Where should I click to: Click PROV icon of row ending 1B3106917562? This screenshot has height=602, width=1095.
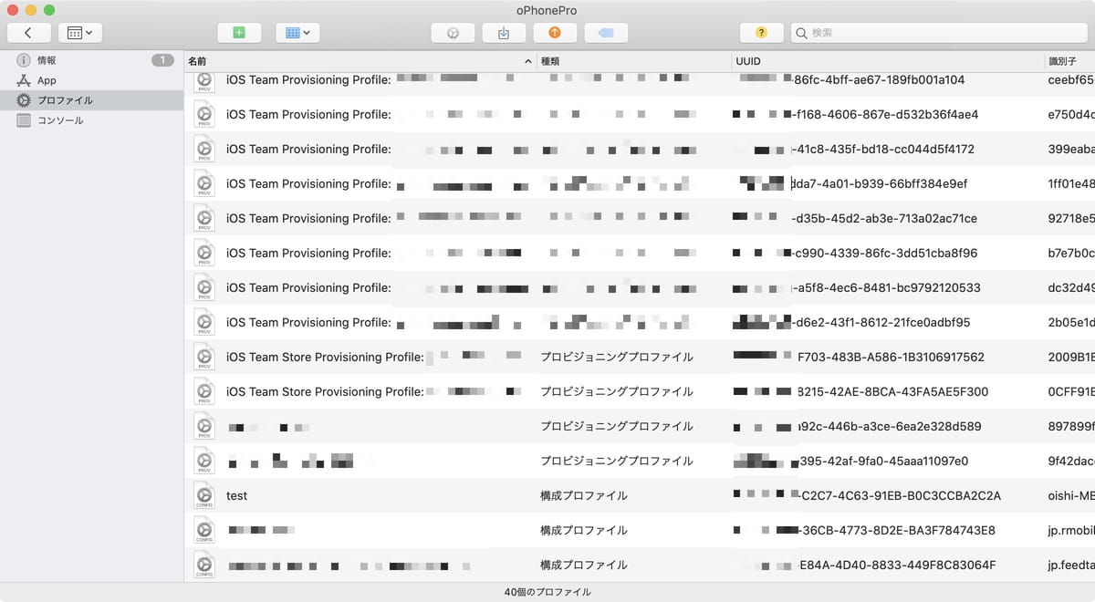tap(204, 357)
